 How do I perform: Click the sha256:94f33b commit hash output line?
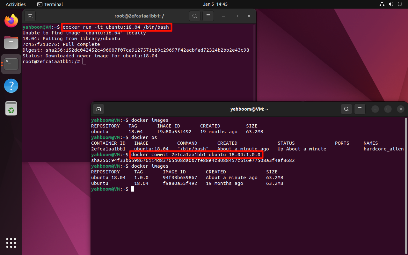point(193,160)
